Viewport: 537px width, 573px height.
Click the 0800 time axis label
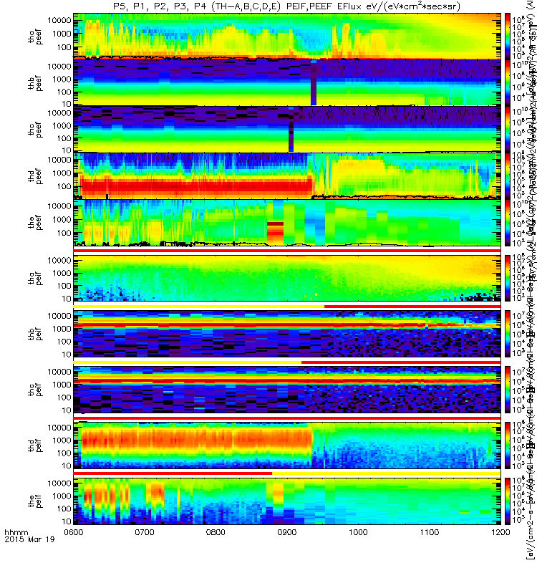[x=216, y=532]
